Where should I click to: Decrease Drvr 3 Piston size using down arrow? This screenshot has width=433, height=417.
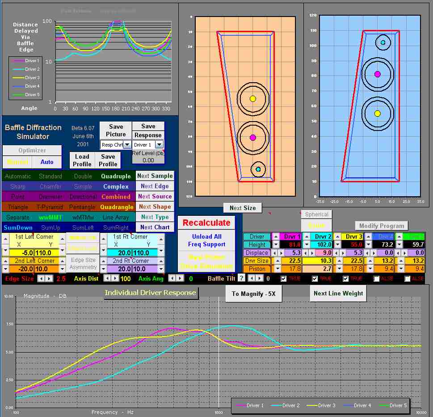coord(340,269)
